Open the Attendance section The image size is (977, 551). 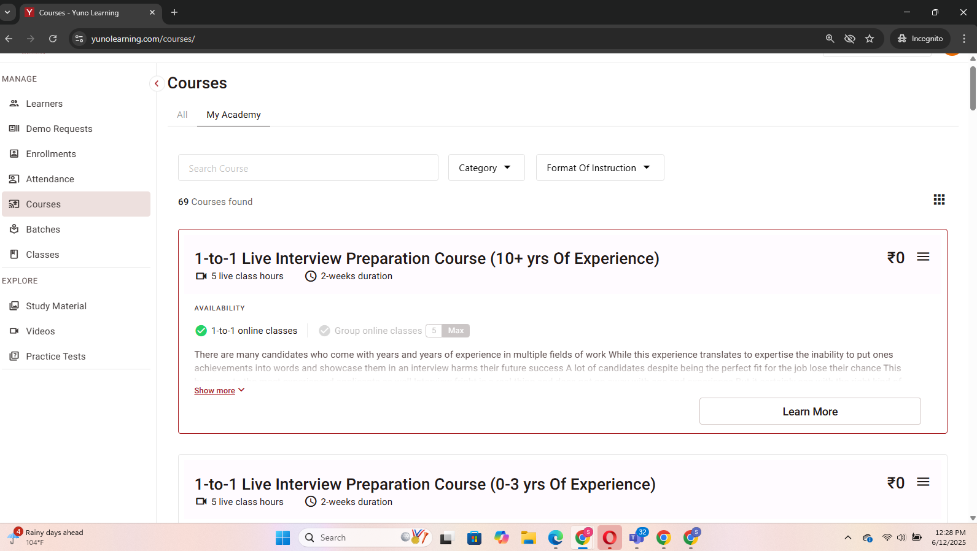click(x=50, y=179)
